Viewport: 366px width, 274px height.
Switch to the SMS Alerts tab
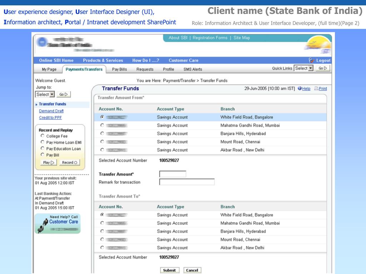[x=193, y=69]
